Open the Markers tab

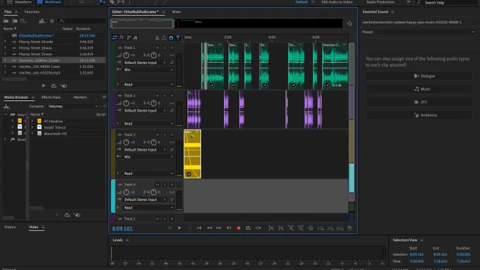80,97
